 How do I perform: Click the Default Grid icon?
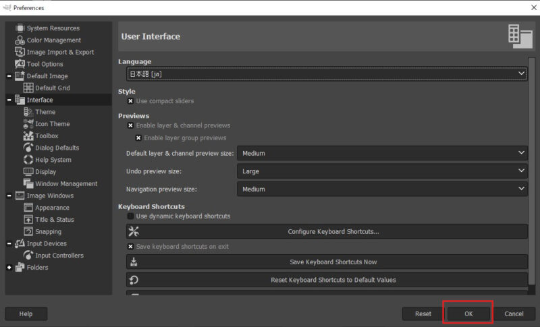pyautogui.click(x=28, y=88)
